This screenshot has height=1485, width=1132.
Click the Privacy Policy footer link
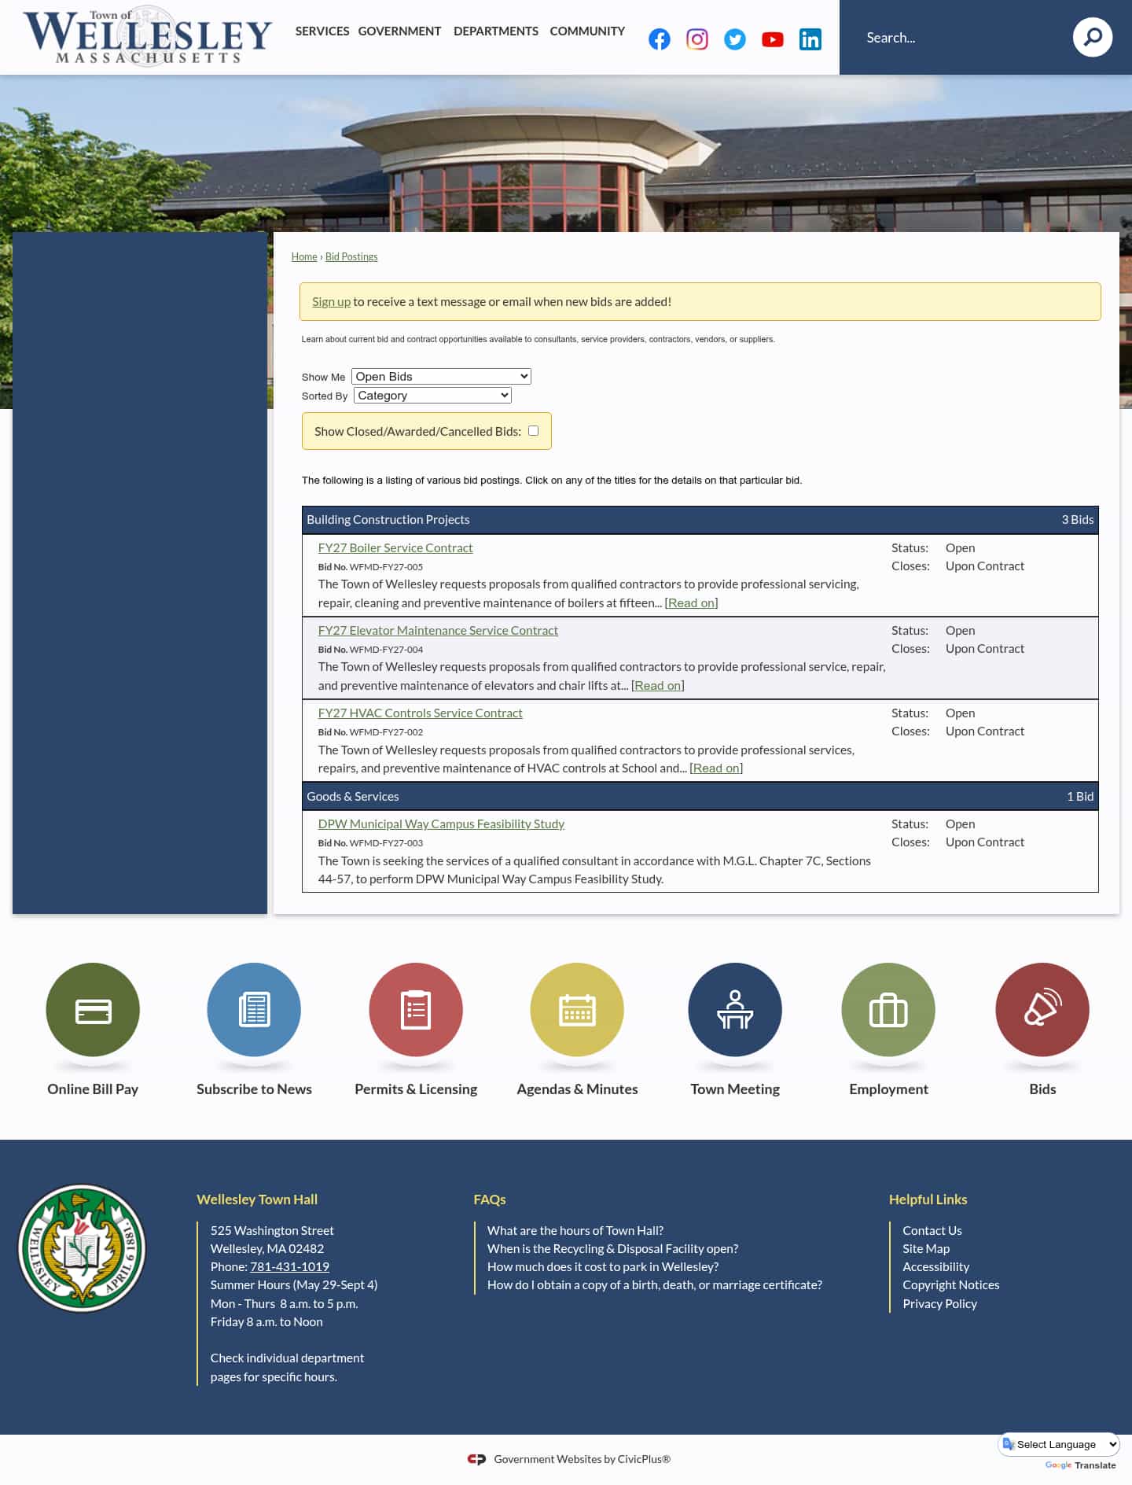[940, 1303]
